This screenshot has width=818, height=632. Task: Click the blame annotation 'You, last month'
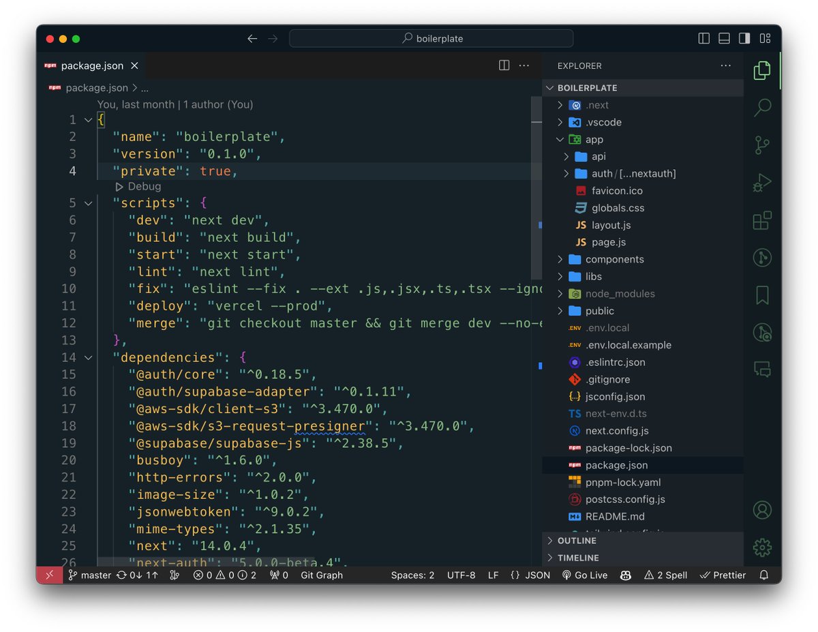pyautogui.click(x=136, y=104)
